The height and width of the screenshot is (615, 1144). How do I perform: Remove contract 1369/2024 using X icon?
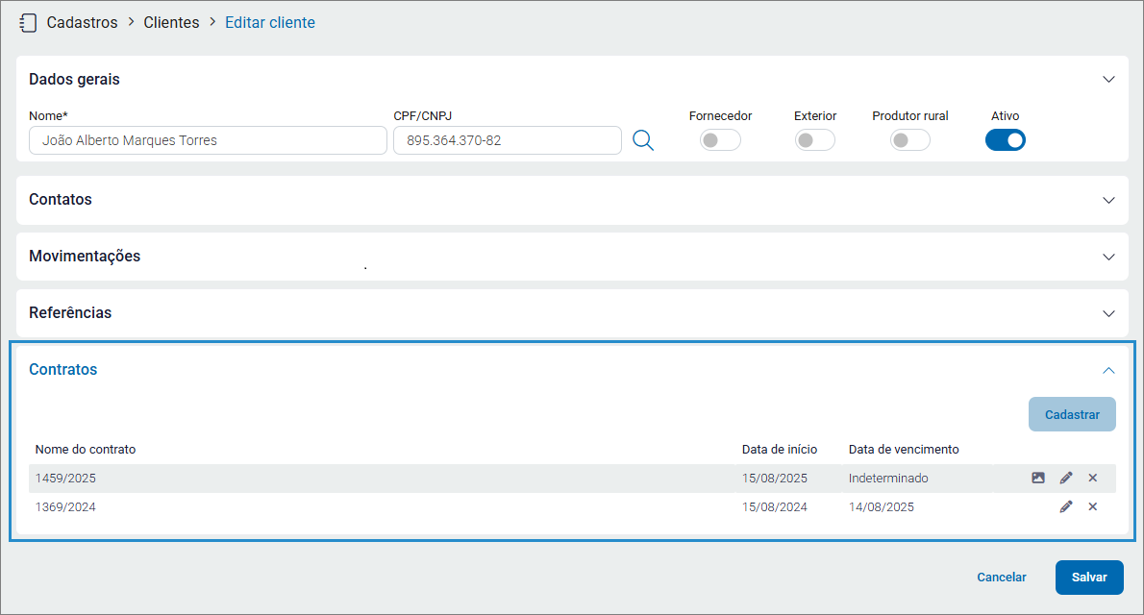(x=1093, y=506)
